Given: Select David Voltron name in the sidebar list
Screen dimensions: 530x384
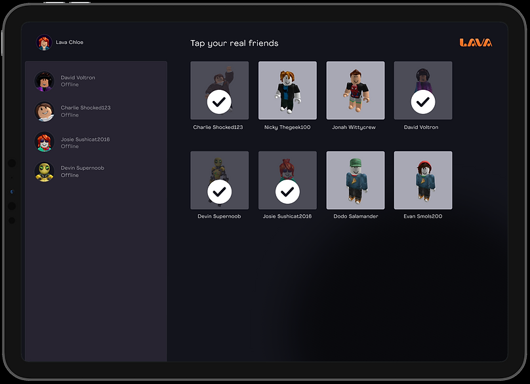Looking at the screenshot, I should click(78, 77).
